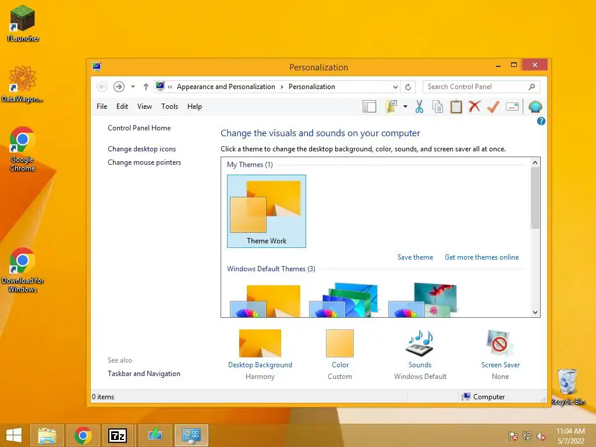Click the window icon in title bar

pos(97,67)
